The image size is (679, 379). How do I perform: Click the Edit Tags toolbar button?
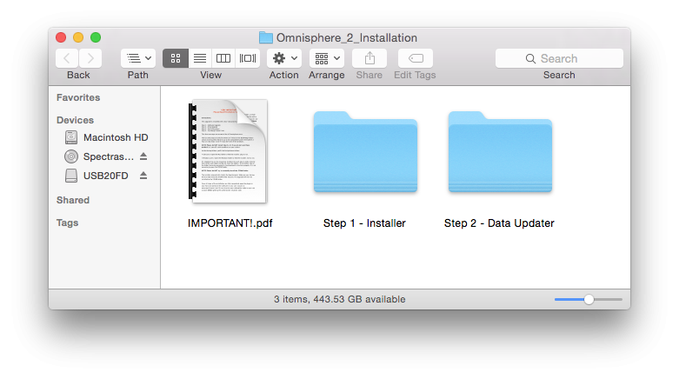(x=416, y=58)
